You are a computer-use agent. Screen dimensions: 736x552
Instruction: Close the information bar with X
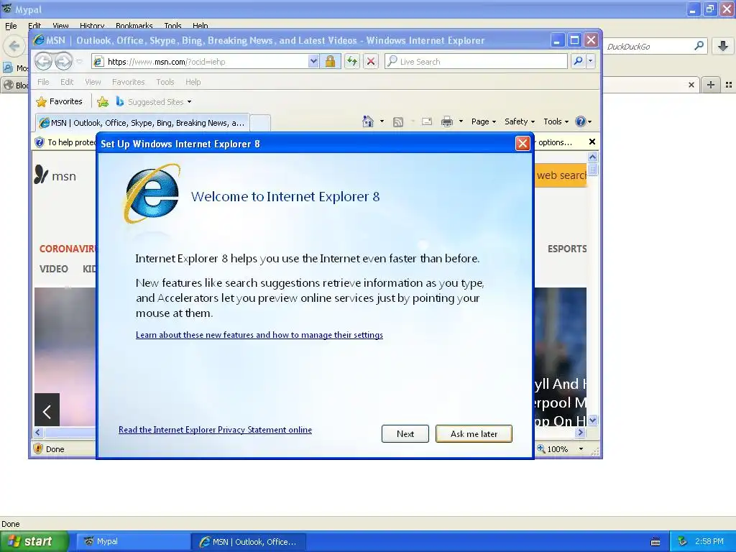pos(592,142)
